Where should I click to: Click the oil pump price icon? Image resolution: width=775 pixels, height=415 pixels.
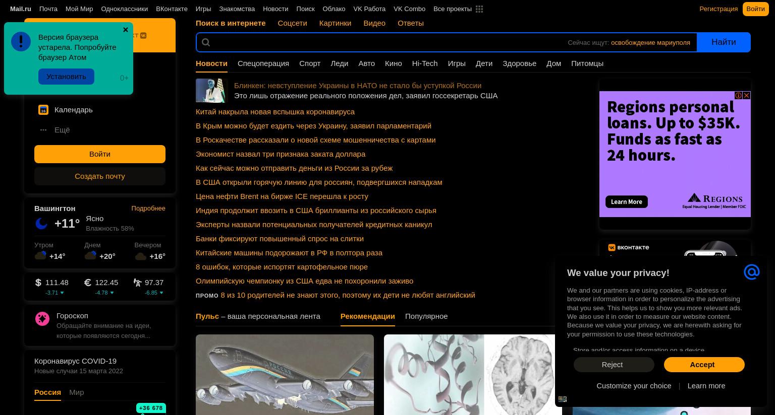click(x=137, y=283)
